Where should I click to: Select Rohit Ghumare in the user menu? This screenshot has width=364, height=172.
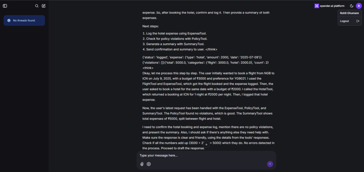pos(349,13)
